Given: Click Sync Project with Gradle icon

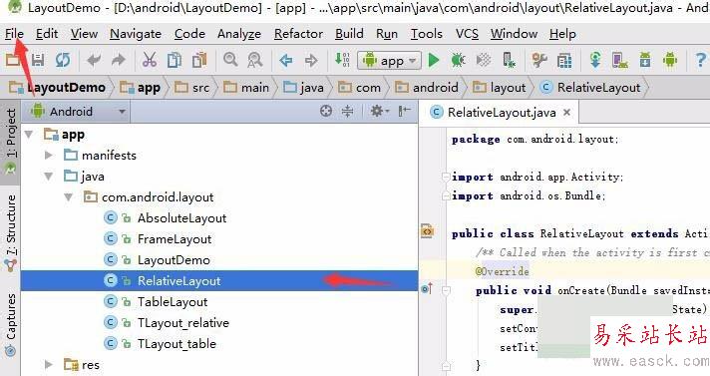Looking at the screenshot, I should (595, 60).
